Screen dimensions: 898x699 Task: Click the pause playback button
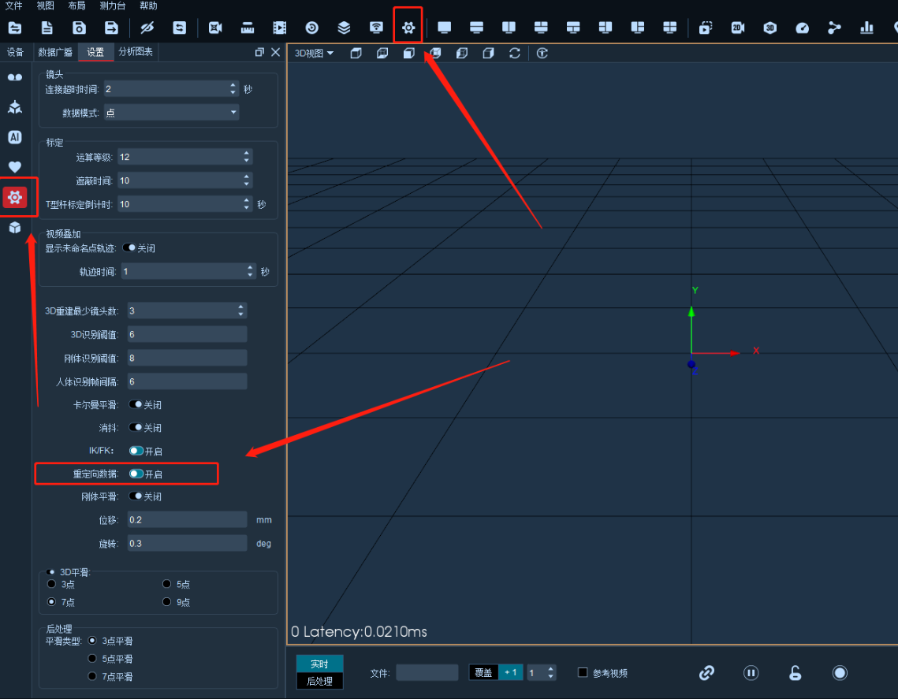click(751, 673)
